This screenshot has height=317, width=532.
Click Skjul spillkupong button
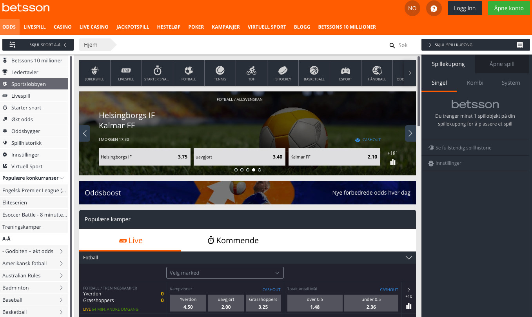(475, 45)
